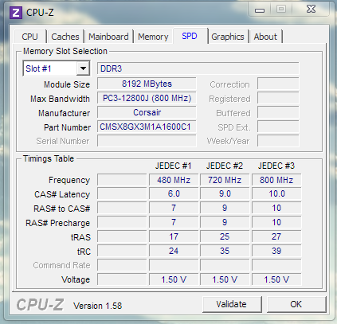Click the JEDEC #3 column header
The height and width of the screenshot is (324, 337).
pyautogui.click(x=276, y=166)
